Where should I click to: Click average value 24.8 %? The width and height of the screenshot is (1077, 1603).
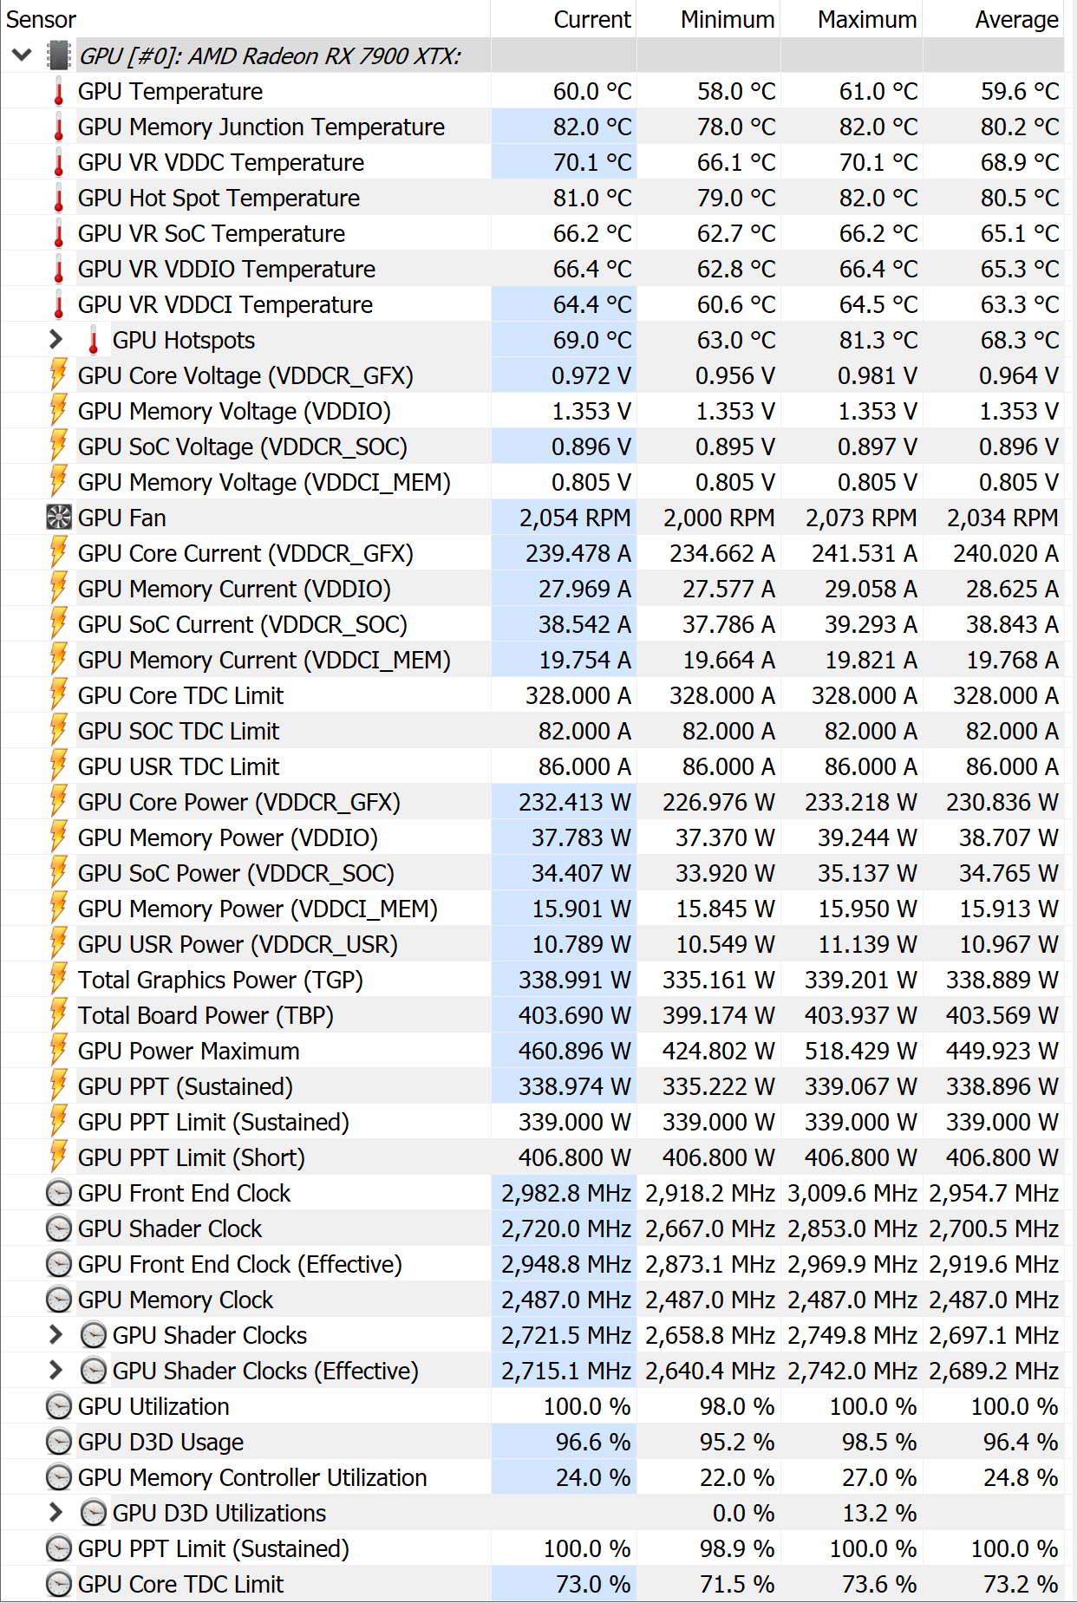(x=1021, y=1477)
